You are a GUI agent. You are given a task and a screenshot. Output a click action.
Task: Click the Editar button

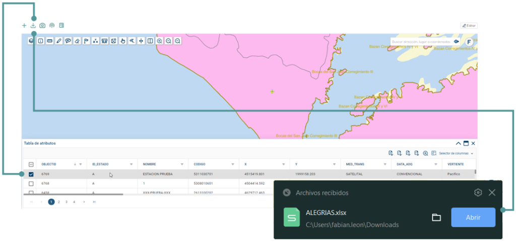pyautogui.click(x=469, y=26)
